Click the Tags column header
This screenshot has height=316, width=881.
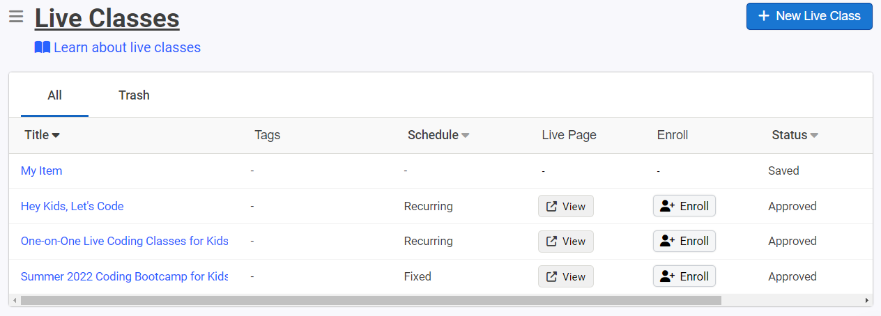[268, 135]
